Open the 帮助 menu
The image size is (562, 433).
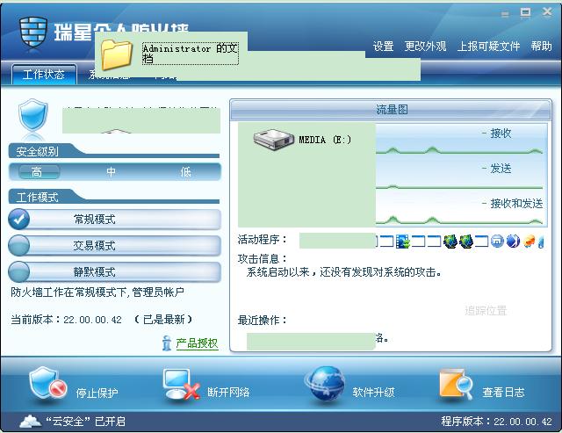tap(541, 47)
